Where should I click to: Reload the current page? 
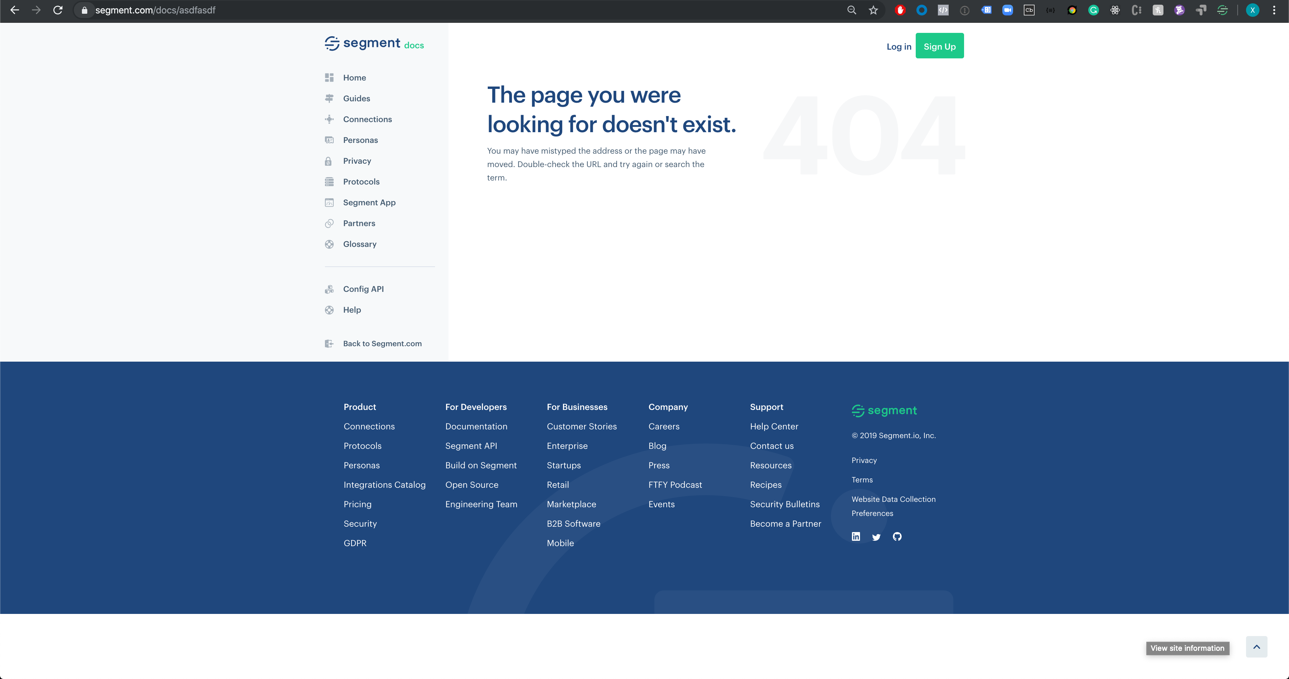58,10
